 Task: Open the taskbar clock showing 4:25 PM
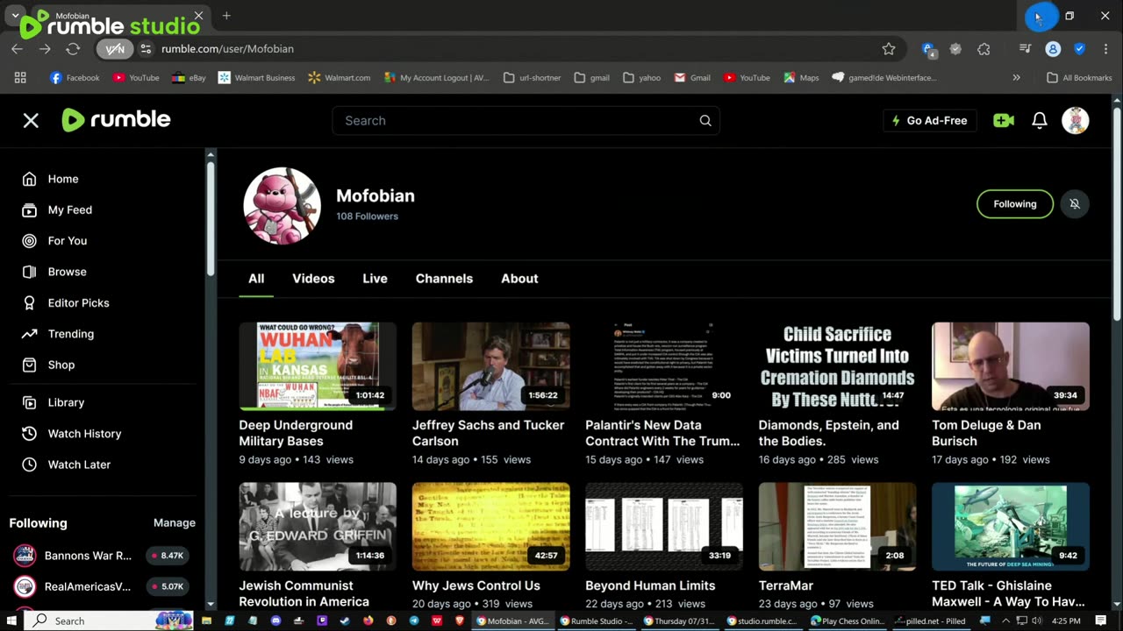tap(1065, 620)
